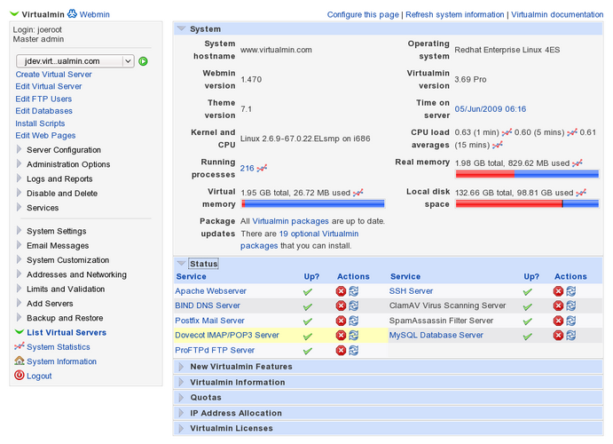Open the virtual server domain dropdown

coord(75,61)
